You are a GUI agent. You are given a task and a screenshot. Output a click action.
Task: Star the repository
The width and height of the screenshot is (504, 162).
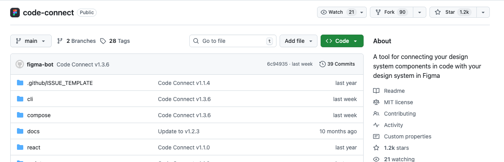pyautogui.click(x=453, y=12)
